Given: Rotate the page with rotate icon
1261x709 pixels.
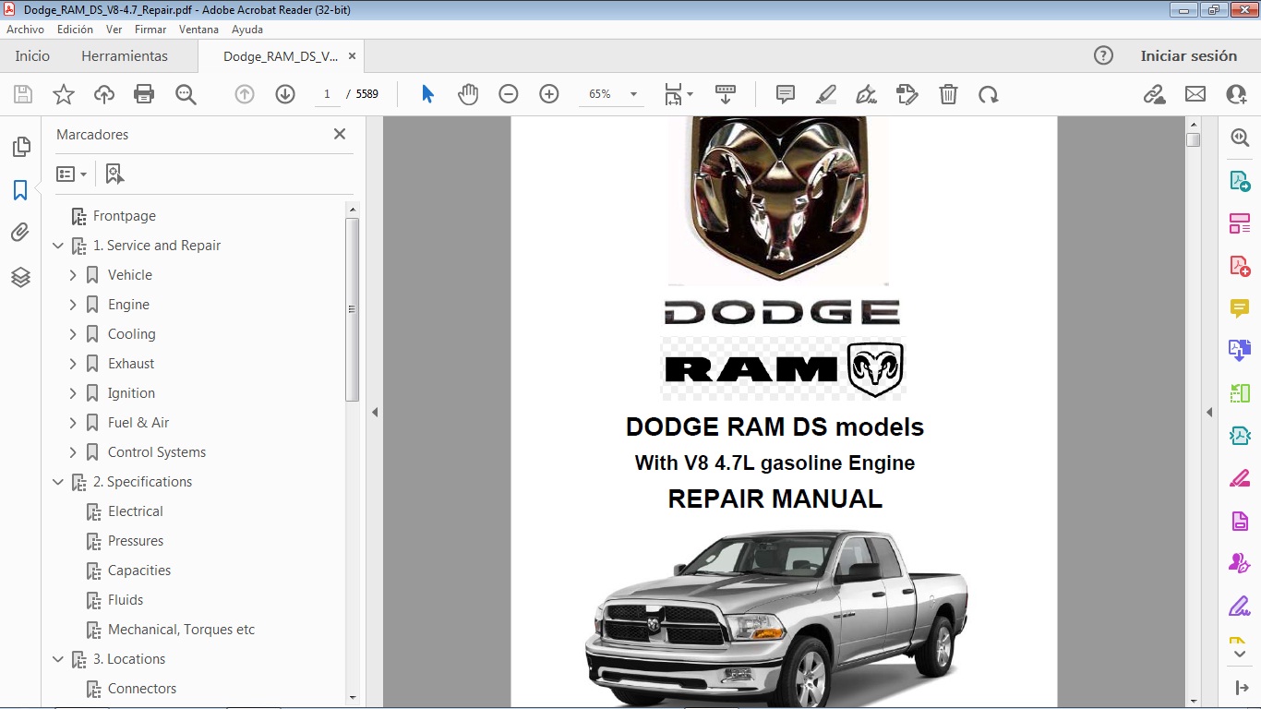Looking at the screenshot, I should pos(989,94).
